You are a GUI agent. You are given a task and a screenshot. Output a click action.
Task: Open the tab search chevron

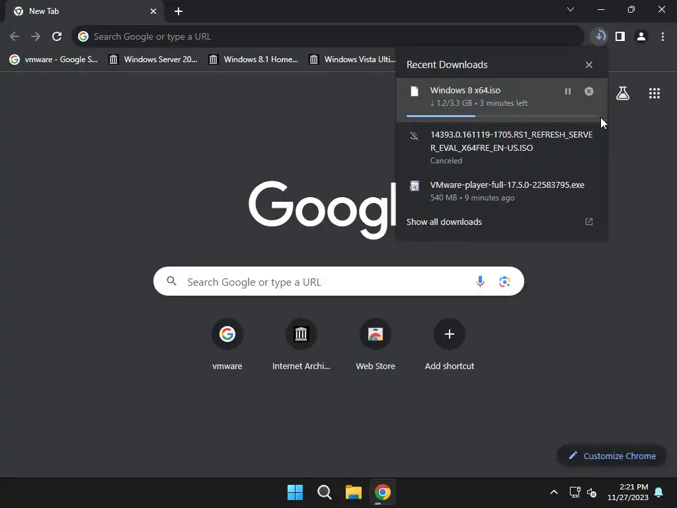click(571, 9)
